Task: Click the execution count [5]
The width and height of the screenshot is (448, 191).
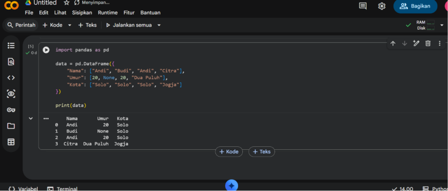Action: [31, 46]
